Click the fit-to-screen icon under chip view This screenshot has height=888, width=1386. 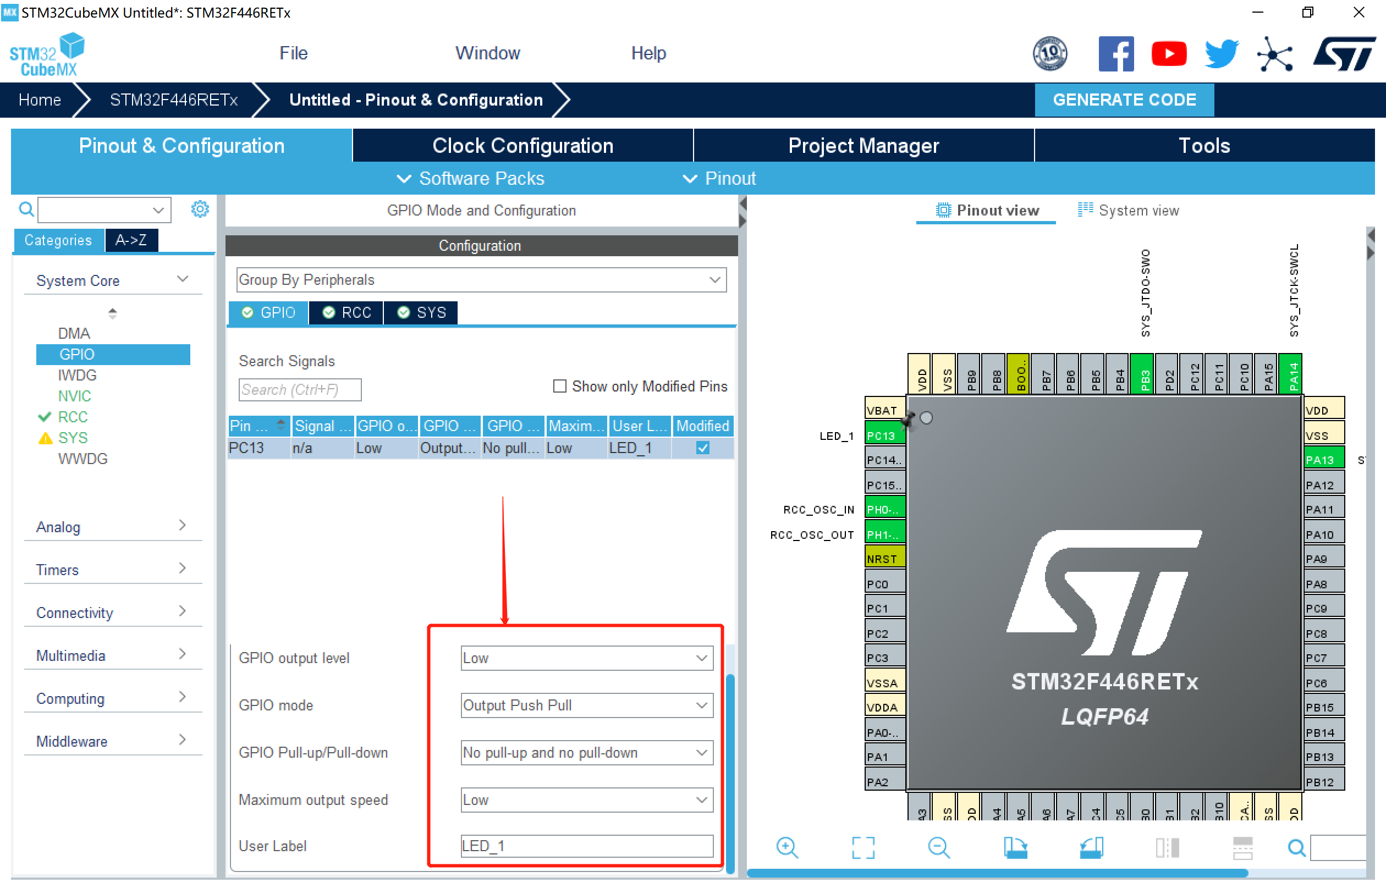[x=863, y=847]
